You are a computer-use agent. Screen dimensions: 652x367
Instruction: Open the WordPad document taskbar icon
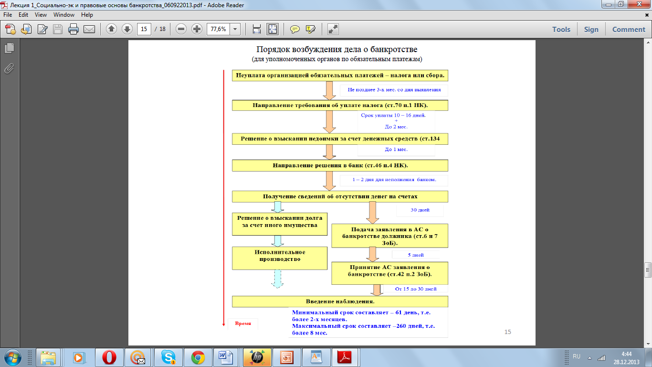317,357
